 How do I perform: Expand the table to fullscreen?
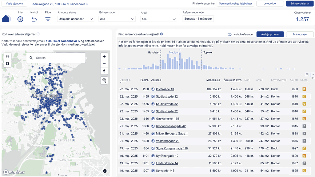[x=307, y=74]
